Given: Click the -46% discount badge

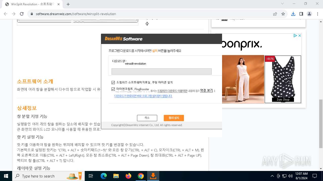Looking at the screenshot, I should click(x=270, y=59).
